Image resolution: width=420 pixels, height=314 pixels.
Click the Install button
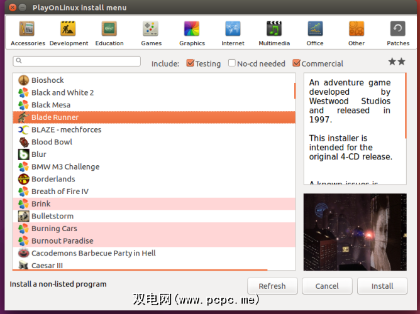(x=382, y=286)
